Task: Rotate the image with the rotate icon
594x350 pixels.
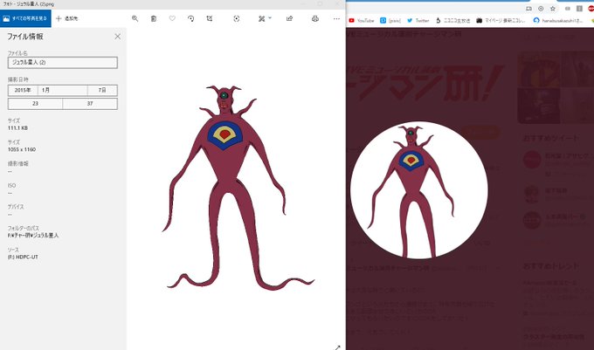Action: [x=190, y=18]
